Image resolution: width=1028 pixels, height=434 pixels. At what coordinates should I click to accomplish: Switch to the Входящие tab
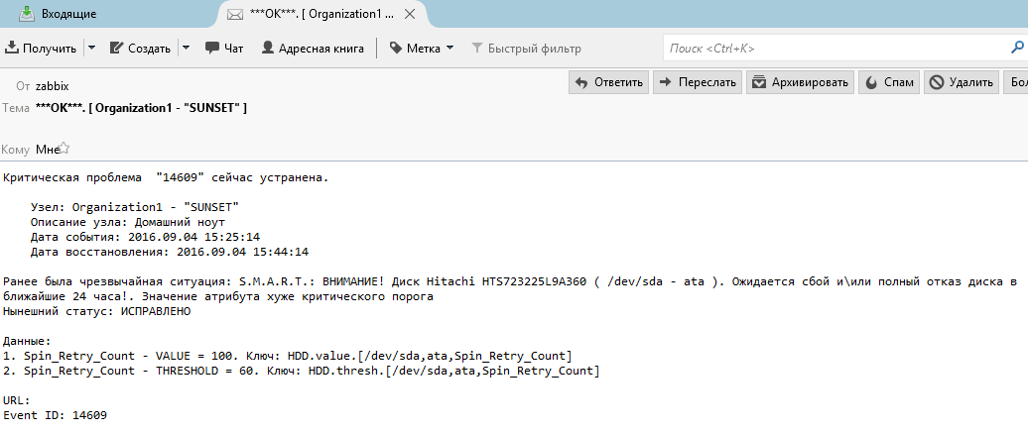(67, 14)
